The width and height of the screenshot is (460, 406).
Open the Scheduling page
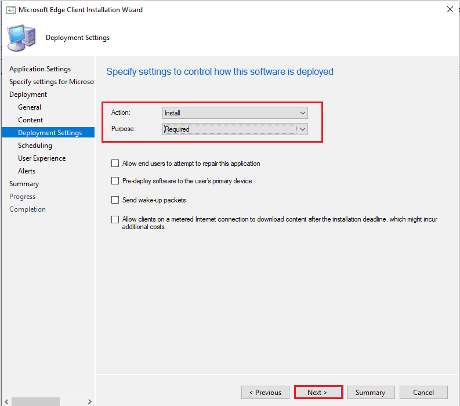click(x=35, y=146)
